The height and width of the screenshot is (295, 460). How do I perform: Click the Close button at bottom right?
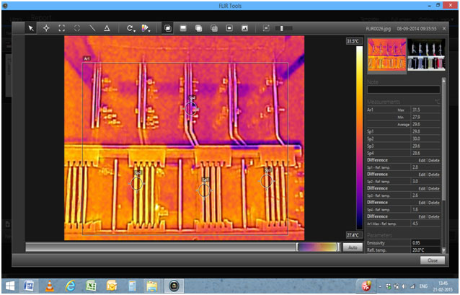point(433,260)
